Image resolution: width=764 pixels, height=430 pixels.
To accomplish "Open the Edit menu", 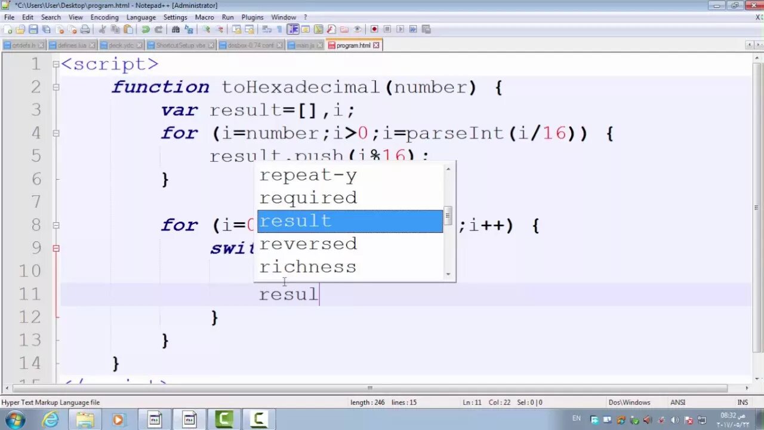I will [28, 17].
